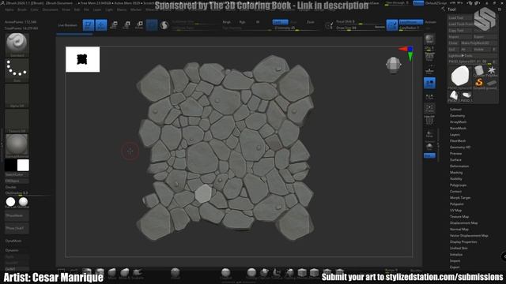The width and height of the screenshot is (506, 284).
Task: Open the Dots stroke type selector
Action: [17, 70]
